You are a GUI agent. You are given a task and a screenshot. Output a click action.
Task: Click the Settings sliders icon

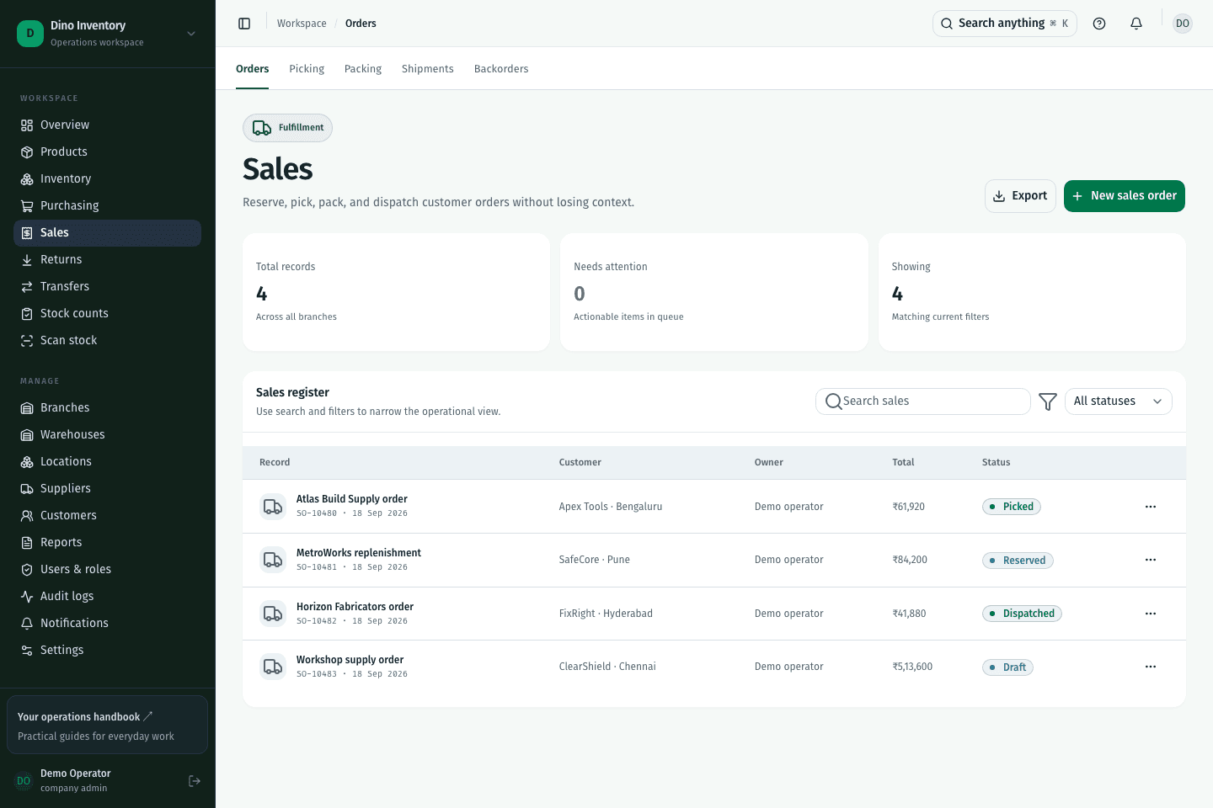pyautogui.click(x=27, y=651)
